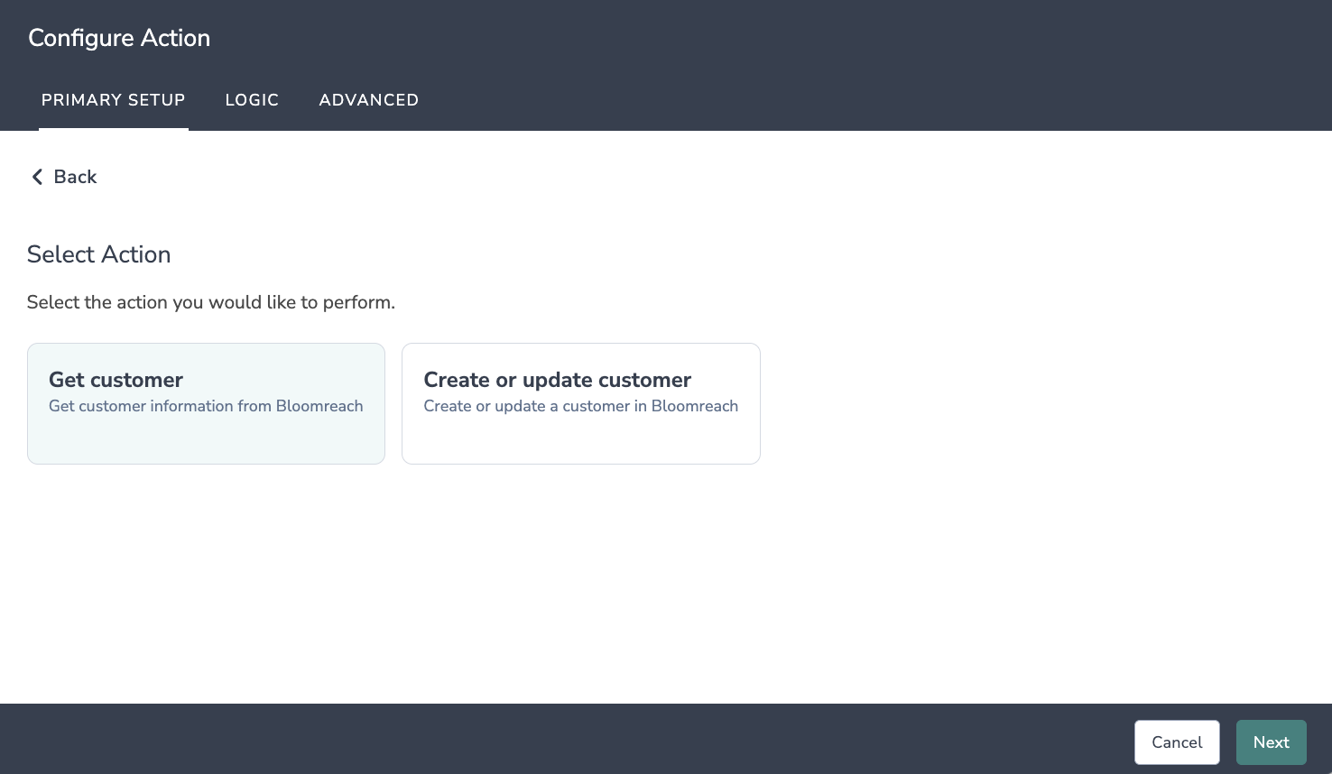
Task: Click the underline beneath Primary Setup tab
Action: click(x=113, y=129)
